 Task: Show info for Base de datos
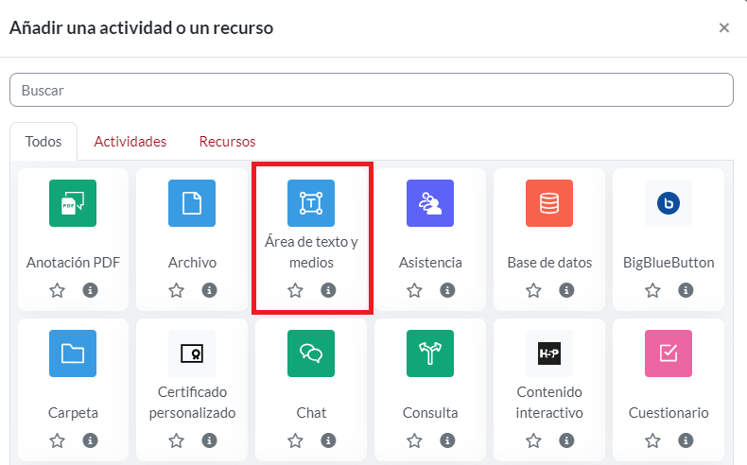click(566, 290)
